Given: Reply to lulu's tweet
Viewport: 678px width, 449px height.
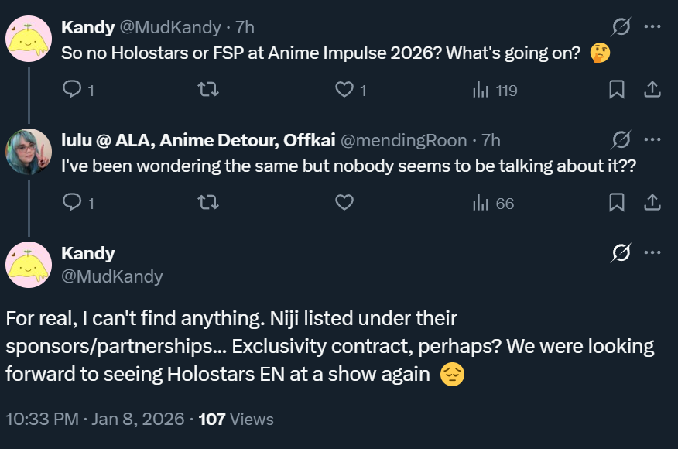Looking at the screenshot, I should coord(73,204).
